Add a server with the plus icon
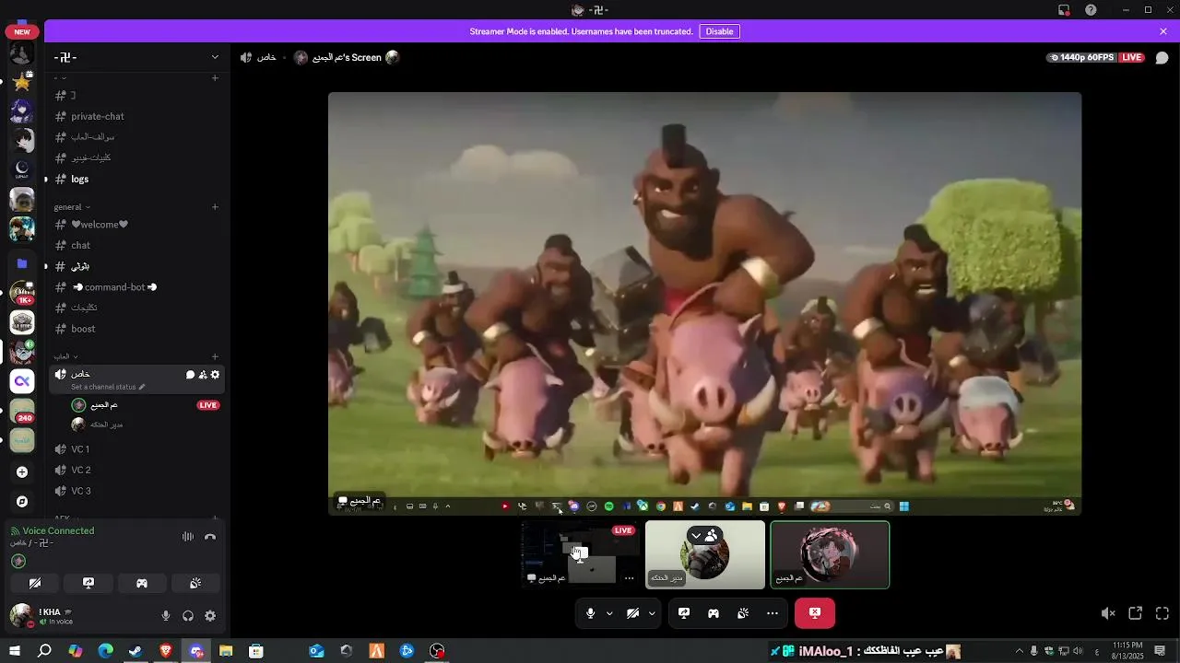1180x663 pixels. (x=22, y=472)
